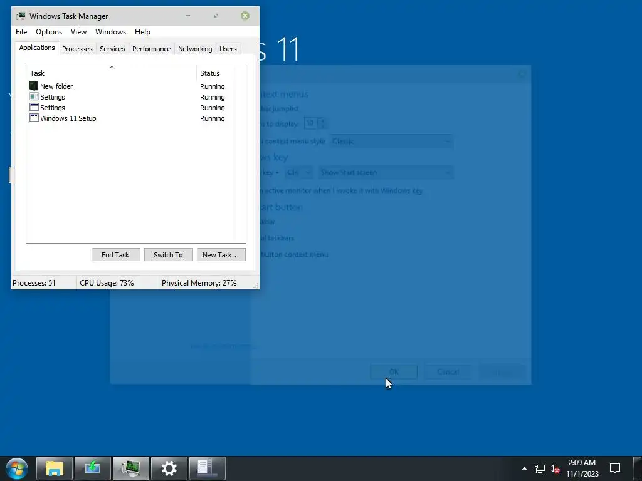Open the network tray icon

tap(540, 468)
